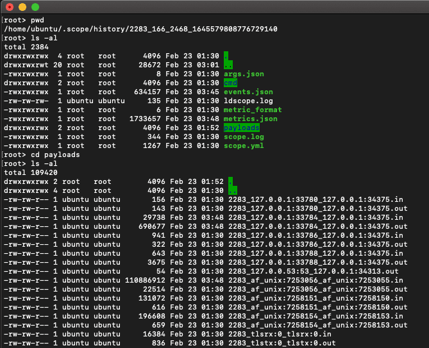This screenshot has width=429, height=348.
Task: Close the terminal window with red button
Action: pyautogui.click(x=9, y=7)
